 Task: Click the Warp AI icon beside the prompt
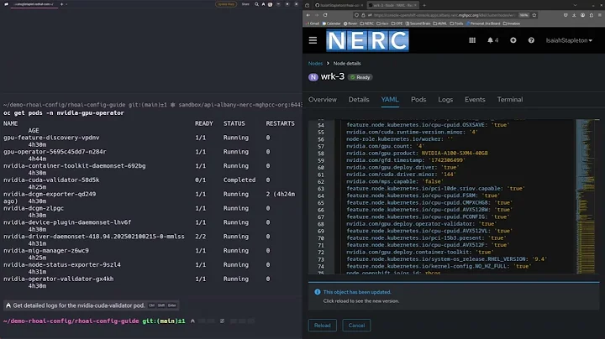point(192,321)
